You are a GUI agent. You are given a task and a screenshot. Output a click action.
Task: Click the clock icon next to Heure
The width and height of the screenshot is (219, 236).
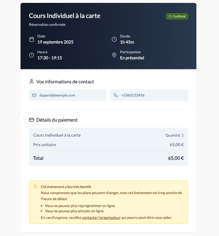(32, 55)
